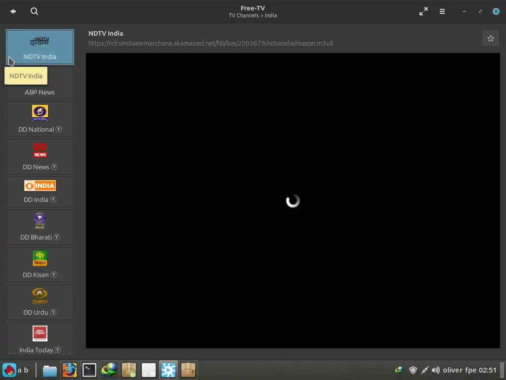
Task: Click the YouTube badge beside DD Kisan
Action: point(53,274)
